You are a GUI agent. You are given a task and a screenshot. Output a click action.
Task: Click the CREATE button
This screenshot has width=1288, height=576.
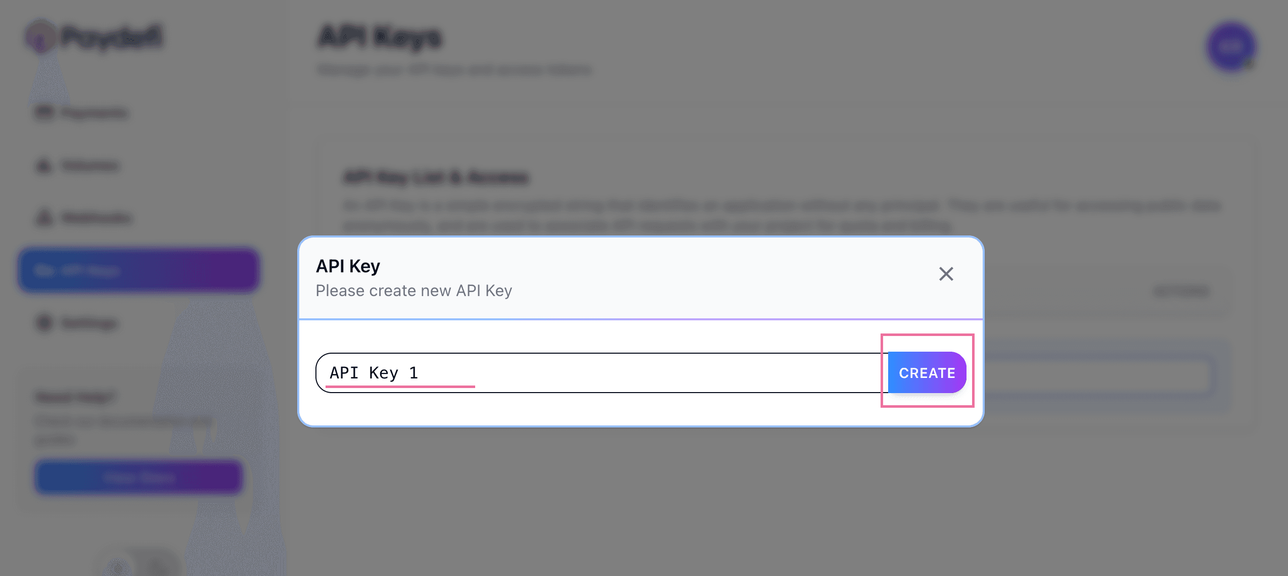[x=926, y=372]
